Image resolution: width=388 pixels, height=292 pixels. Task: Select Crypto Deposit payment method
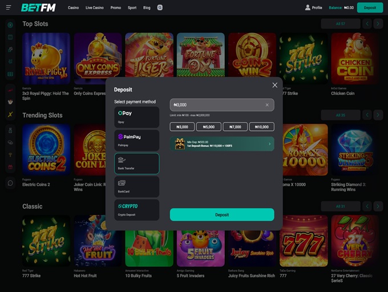pyautogui.click(x=136, y=210)
